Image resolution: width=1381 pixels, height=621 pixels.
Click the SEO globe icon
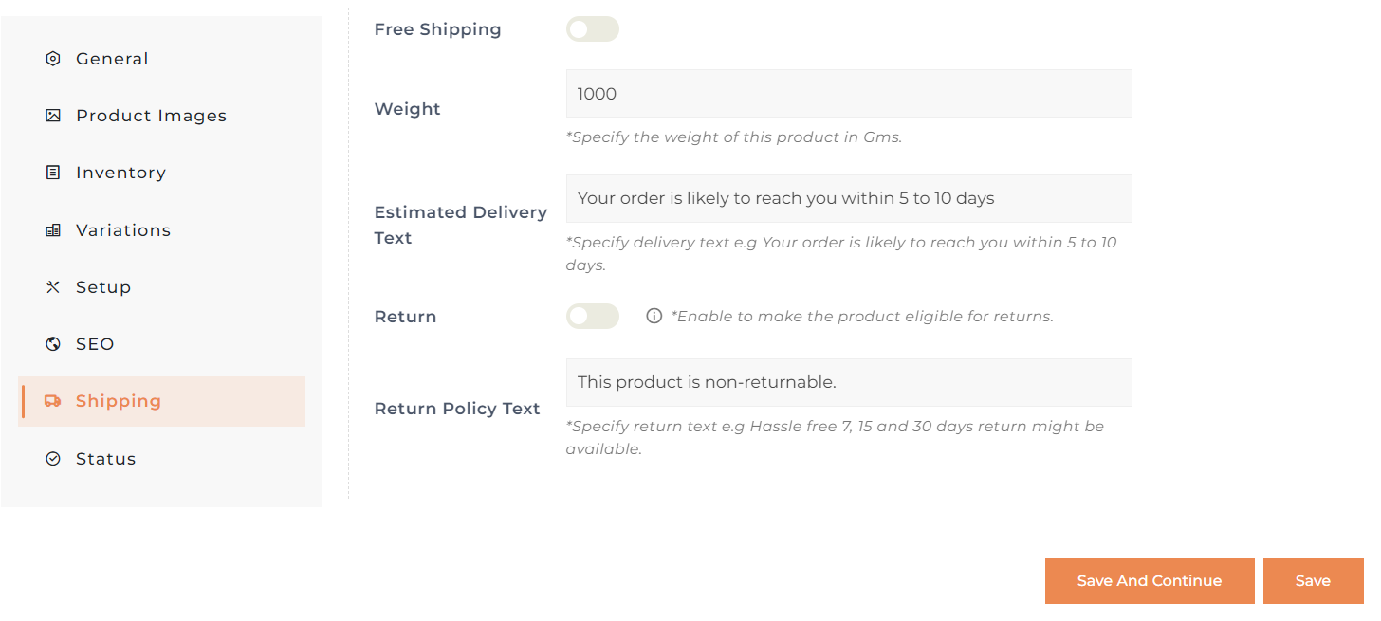click(x=53, y=344)
